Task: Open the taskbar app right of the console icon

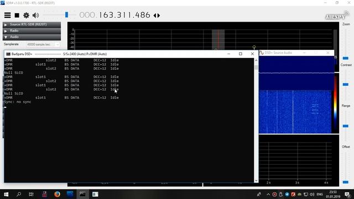Action: 95,194
